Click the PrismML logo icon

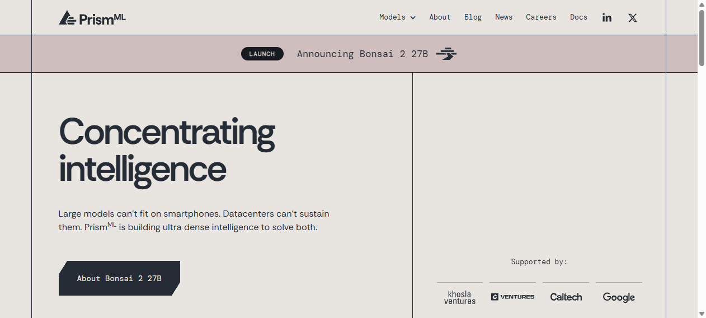(x=67, y=17)
